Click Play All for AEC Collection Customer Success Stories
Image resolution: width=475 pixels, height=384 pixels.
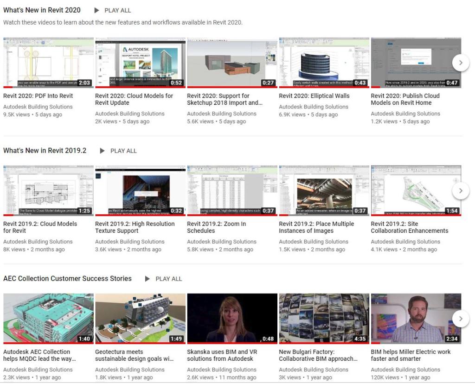(x=163, y=279)
